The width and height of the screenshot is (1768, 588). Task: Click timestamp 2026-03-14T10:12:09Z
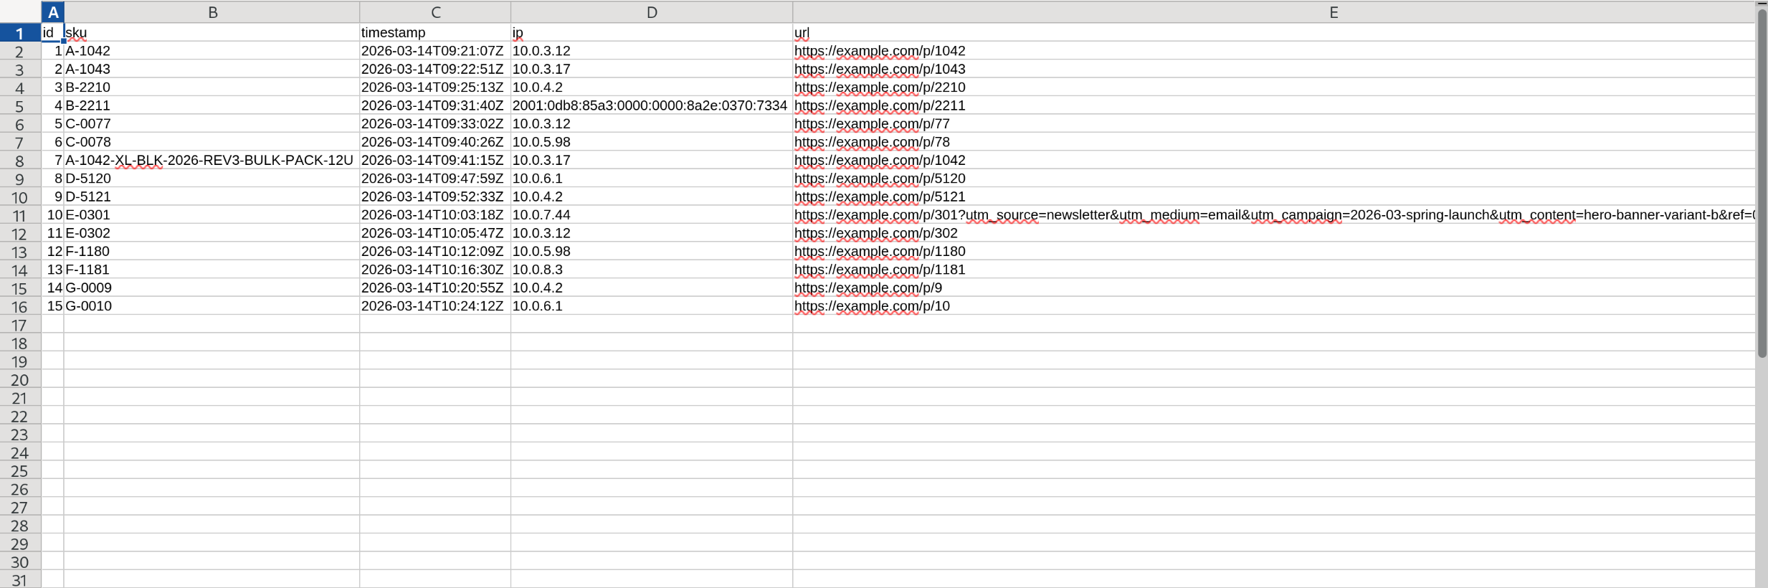coord(435,251)
